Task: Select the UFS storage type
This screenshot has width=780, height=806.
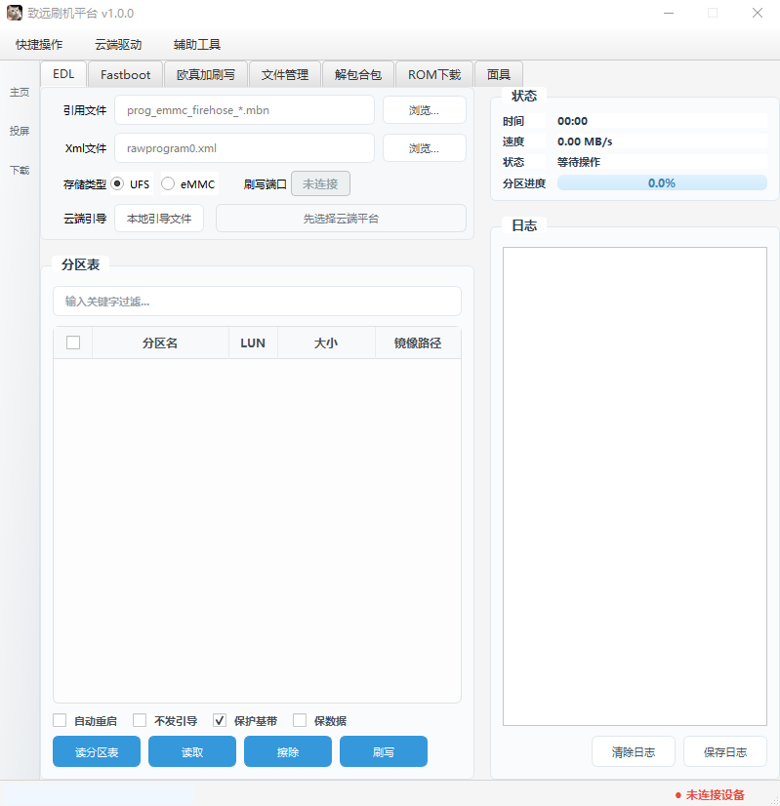Action: (x=118, y=183)
